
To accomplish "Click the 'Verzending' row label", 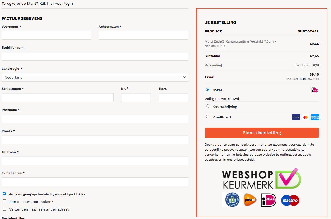I will click(x=213, y=65).
